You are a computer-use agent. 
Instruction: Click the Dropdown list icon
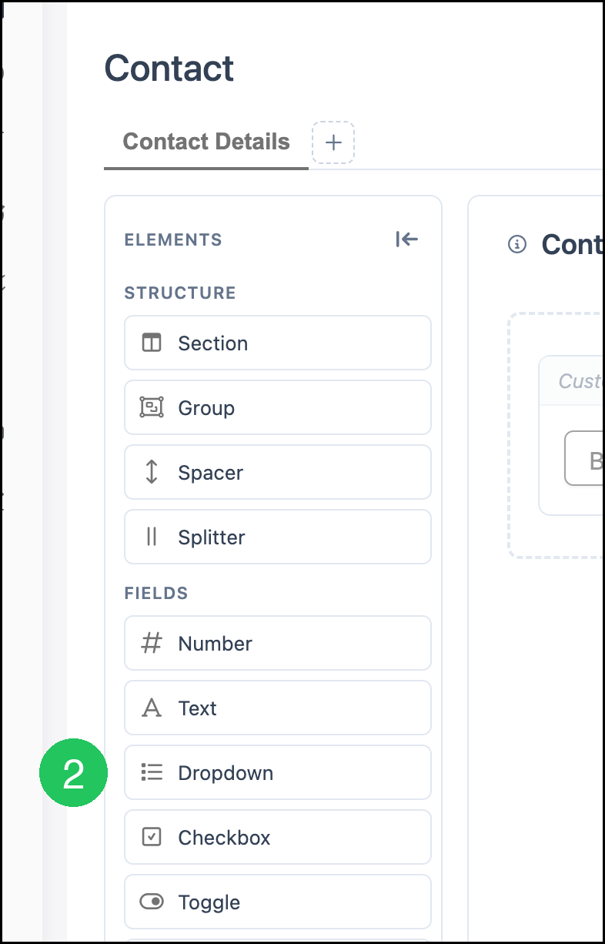[152, 772]
